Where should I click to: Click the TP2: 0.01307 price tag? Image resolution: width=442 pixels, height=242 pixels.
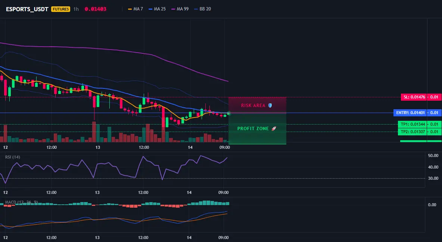(x=412, y=132)
